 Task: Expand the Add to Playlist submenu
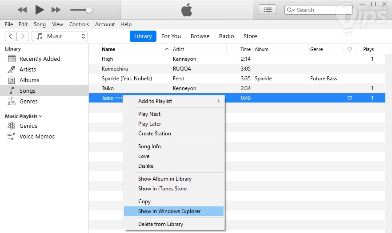pos(174,101)
